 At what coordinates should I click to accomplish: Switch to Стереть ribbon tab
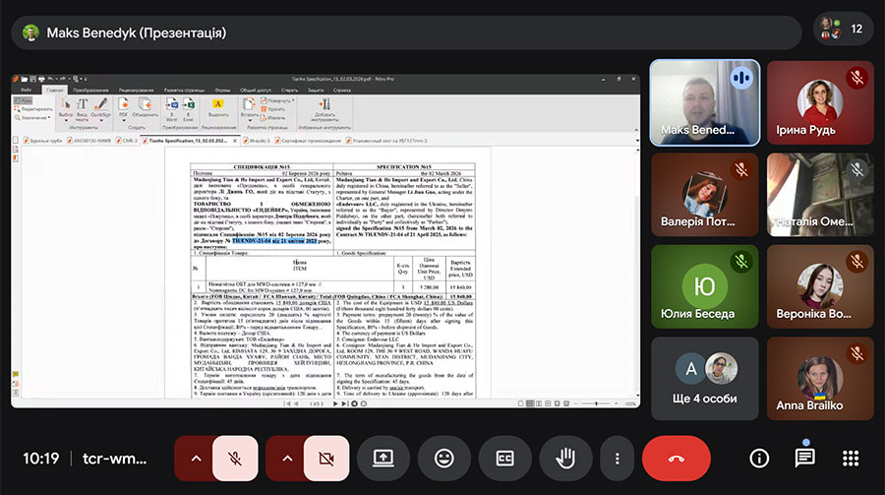pos(289,90)
